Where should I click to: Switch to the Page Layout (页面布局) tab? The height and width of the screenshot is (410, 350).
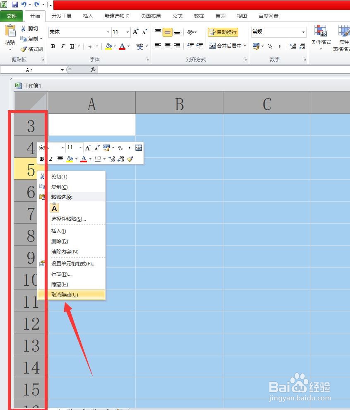[151, 16]
